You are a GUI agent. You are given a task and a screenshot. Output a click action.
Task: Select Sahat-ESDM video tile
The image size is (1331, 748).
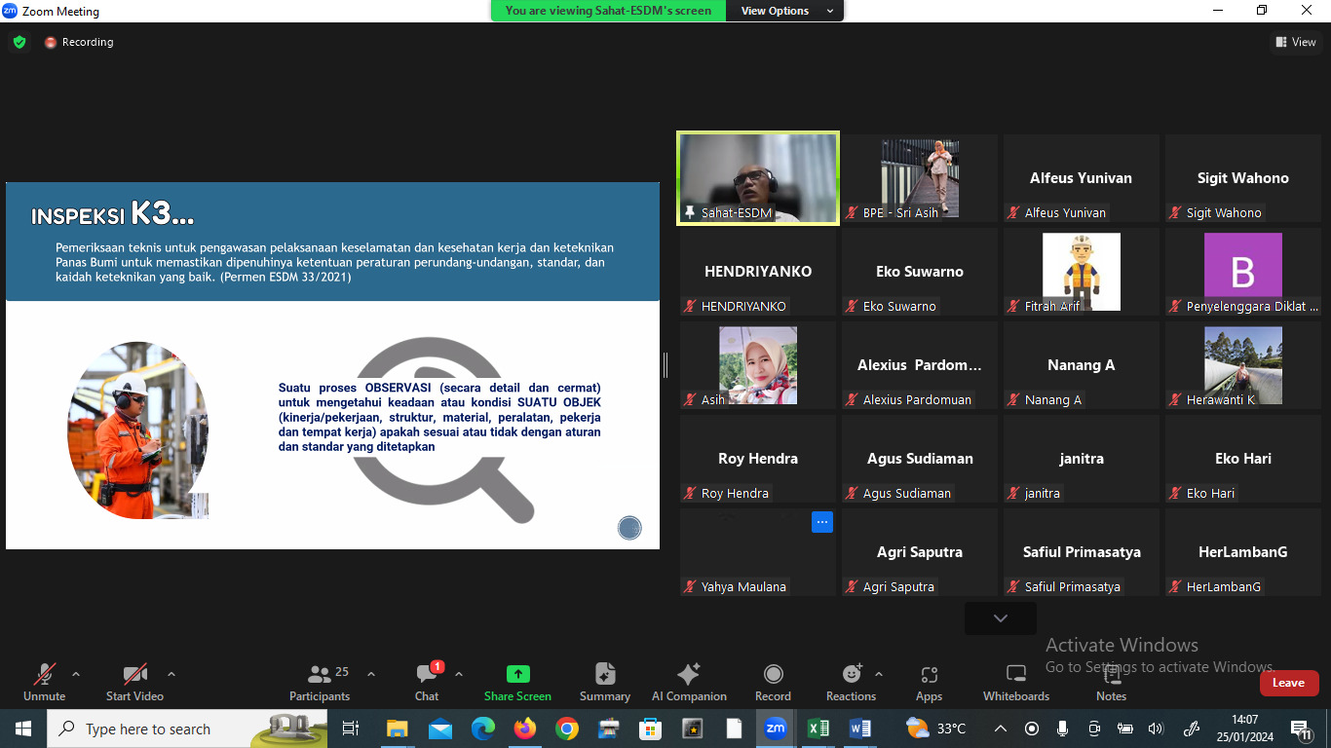[758, 178]
